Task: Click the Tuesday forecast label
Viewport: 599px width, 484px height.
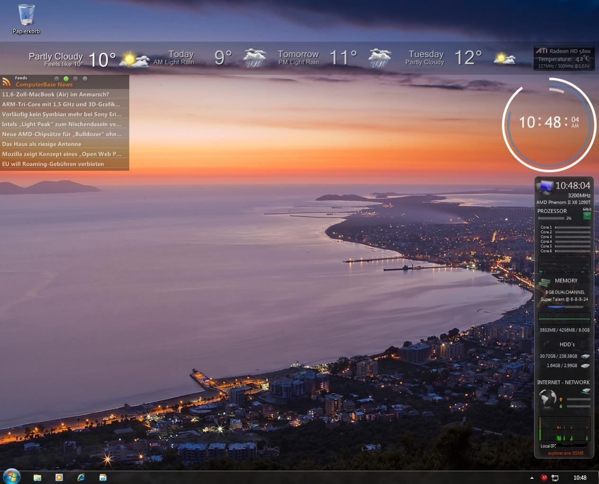Action: point(426,54)
